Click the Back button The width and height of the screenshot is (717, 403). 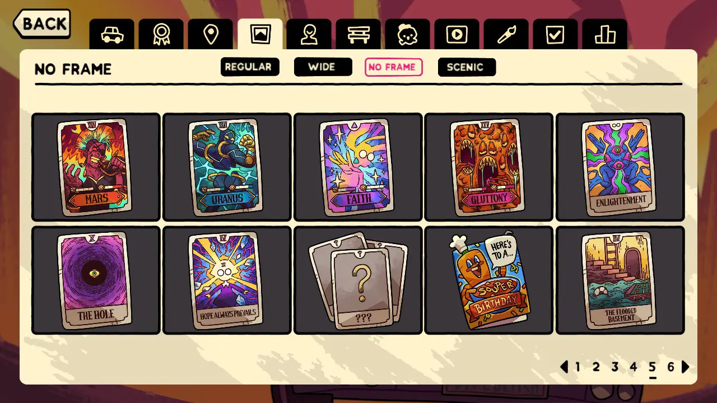[42, 24]
